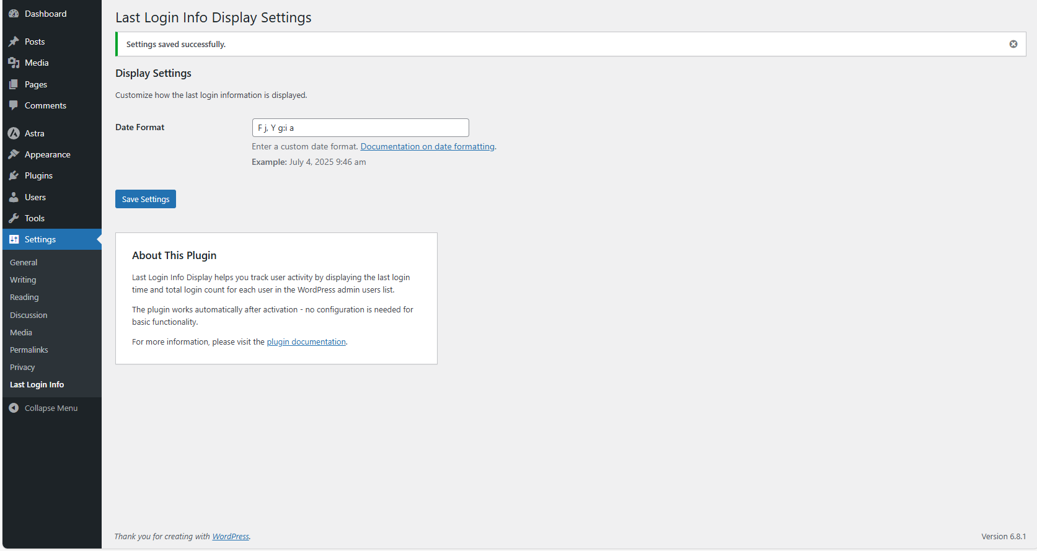
Task: Click the Astra logo icon
Action: [14, 133]
